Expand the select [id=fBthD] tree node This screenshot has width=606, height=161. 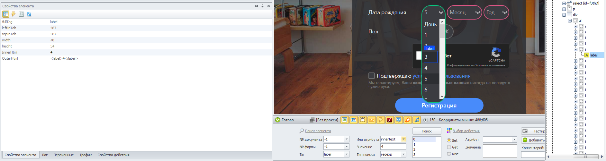pyautogui.click(x=564, y=3)
